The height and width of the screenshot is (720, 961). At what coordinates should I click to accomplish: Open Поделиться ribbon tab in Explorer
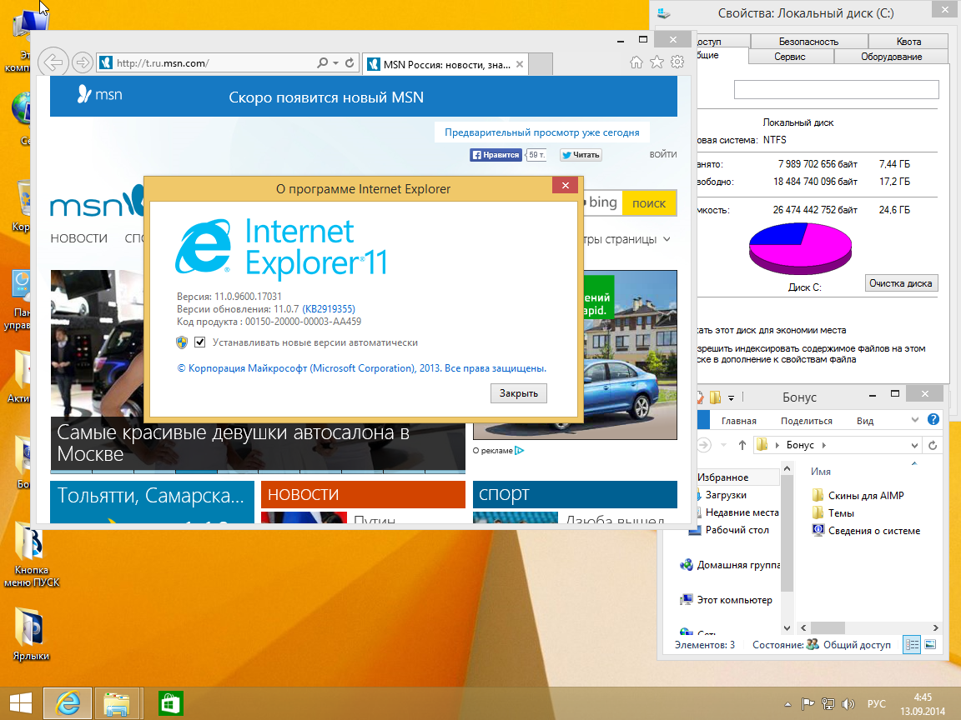click(806, 421)
